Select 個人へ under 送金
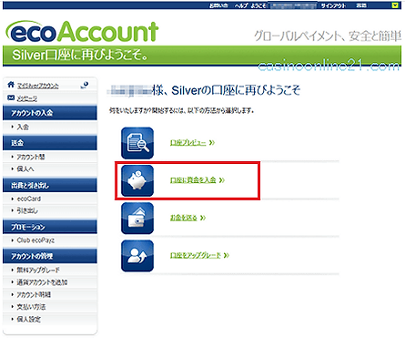The image size is (405, 347). click(25, 168)
